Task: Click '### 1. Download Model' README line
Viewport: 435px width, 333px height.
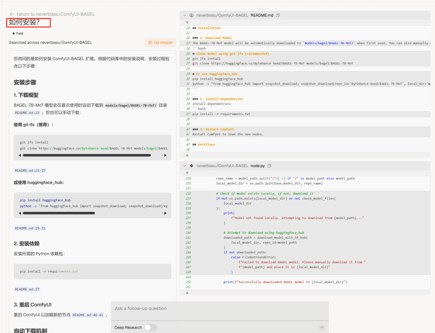Action: tap(212, 38)
